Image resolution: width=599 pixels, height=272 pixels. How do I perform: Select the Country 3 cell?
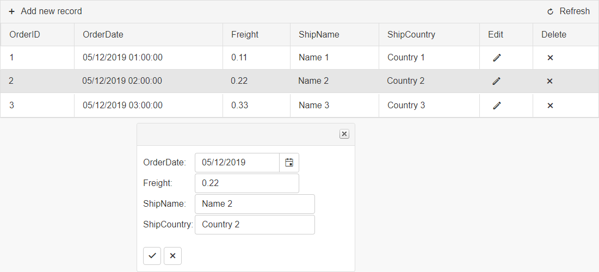click(x=429, y=105)
